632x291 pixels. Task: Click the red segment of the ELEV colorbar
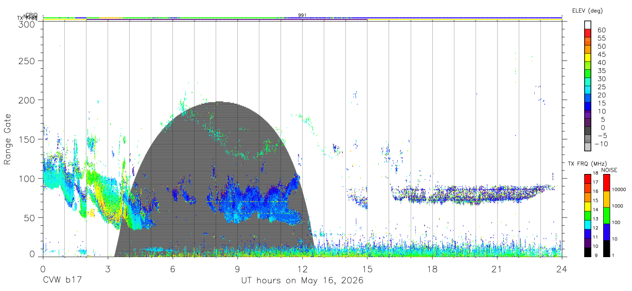(x=588, y=33)
